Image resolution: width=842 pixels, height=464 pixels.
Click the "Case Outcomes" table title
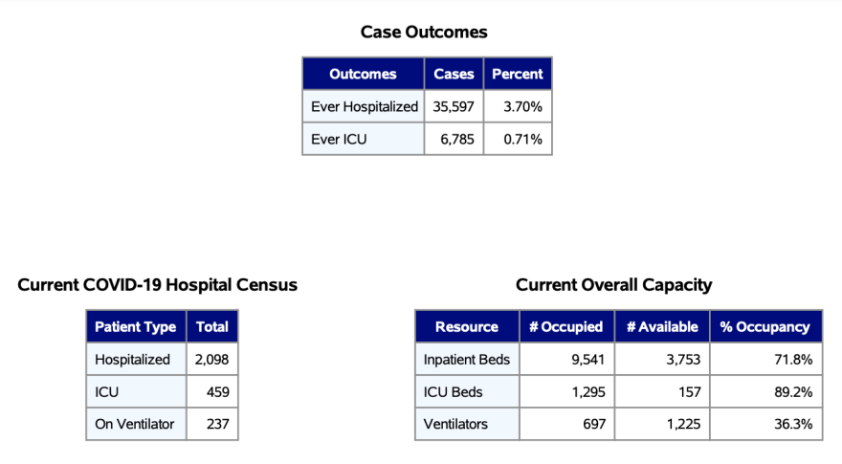tap(424, 32)
